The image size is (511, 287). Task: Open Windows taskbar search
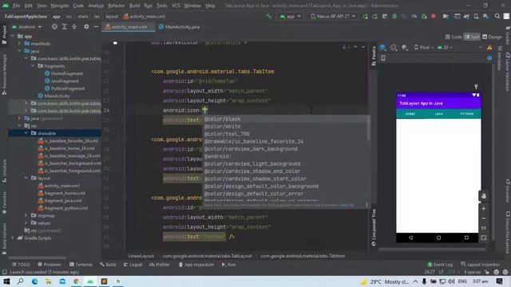coord(20,281)
